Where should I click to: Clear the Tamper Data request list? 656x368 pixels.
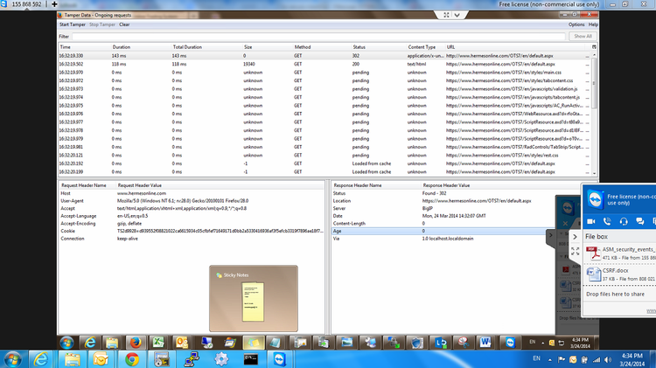tap(124, 24)
